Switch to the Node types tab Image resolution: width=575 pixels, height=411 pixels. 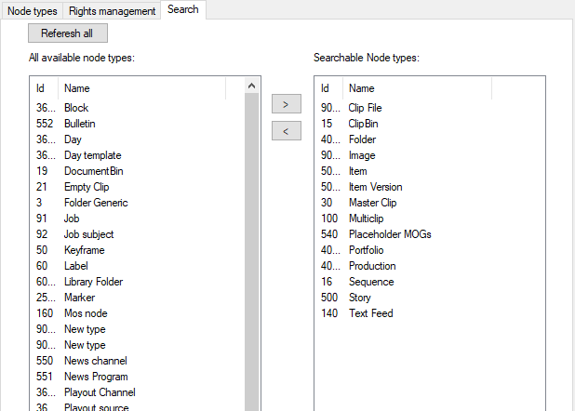pyautogui.click(x=33, y=11)
